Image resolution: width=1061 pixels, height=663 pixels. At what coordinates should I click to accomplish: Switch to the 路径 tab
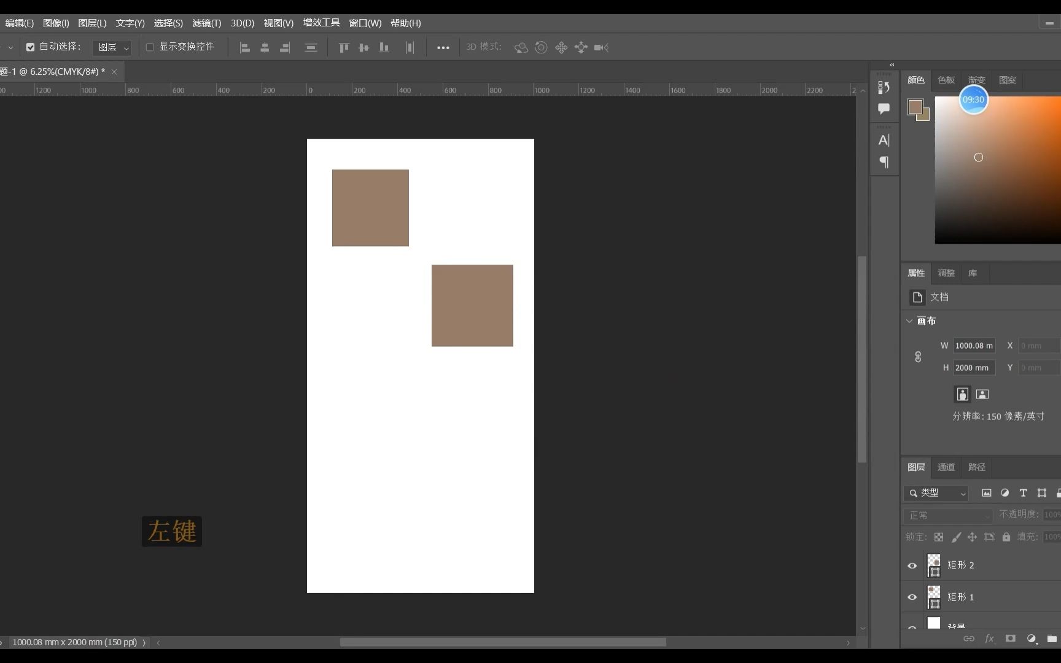976,467
